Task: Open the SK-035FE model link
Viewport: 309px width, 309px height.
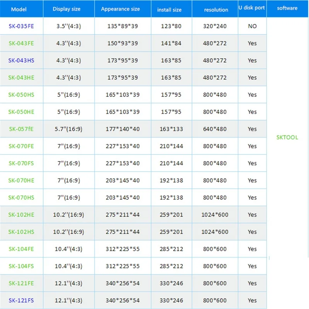Action: tap(21, 26)
